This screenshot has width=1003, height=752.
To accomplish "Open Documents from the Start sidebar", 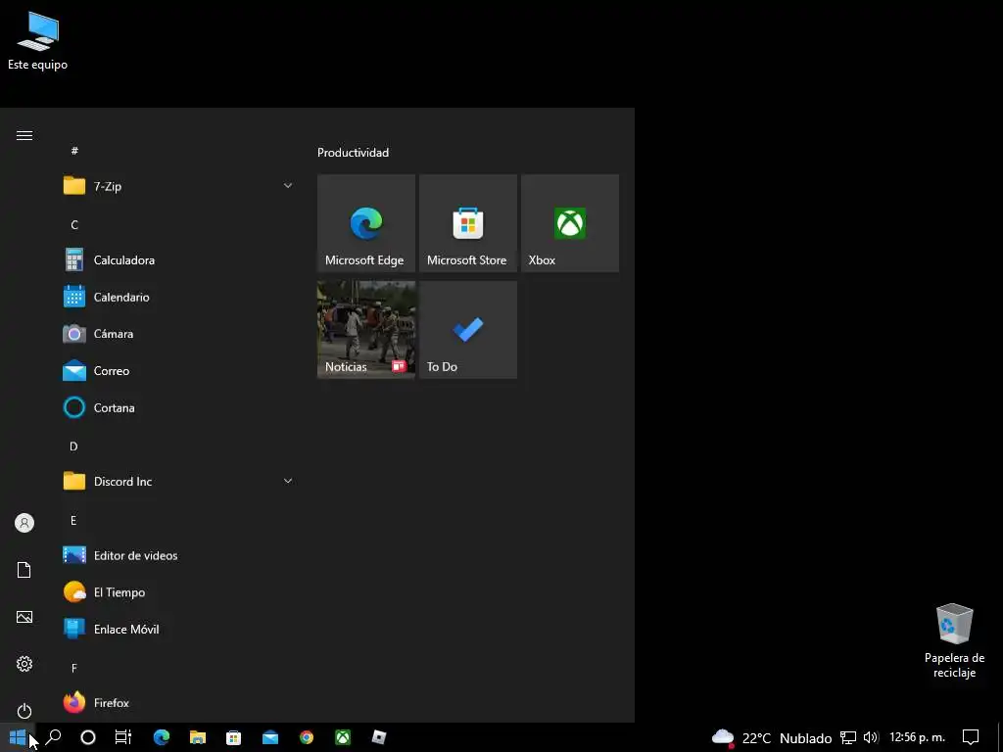I will point(24,570).
